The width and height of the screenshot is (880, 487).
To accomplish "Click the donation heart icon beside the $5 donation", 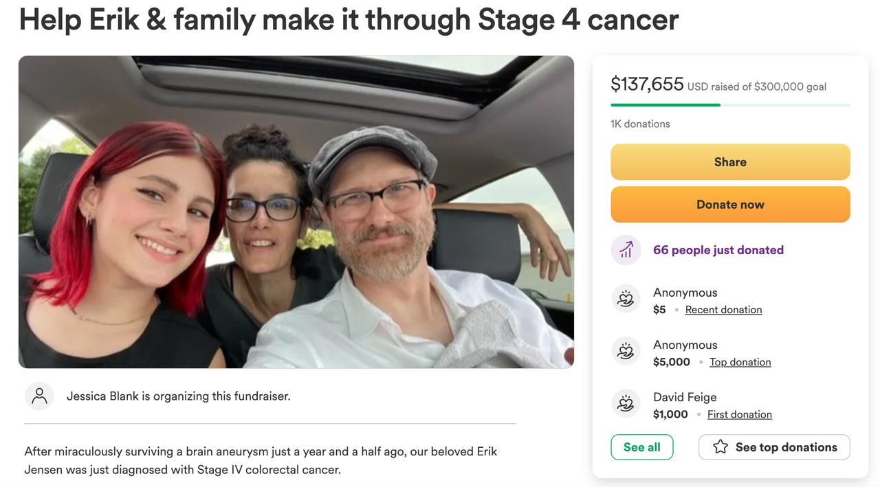I will pos(626,299).
